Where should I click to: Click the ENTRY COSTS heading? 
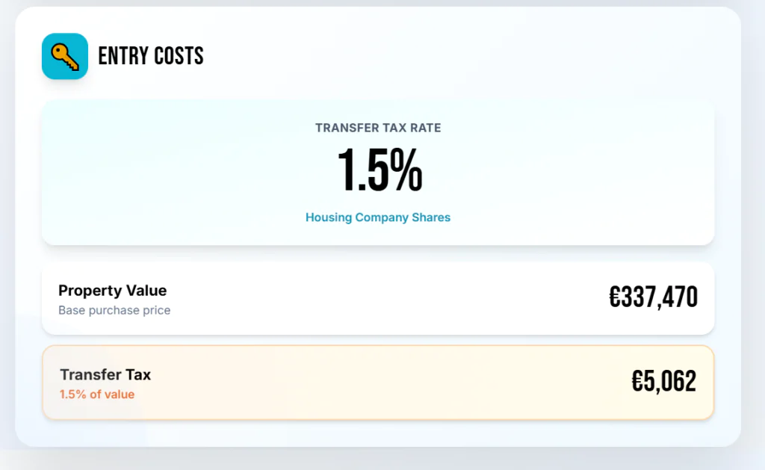(x=151, y=56)
